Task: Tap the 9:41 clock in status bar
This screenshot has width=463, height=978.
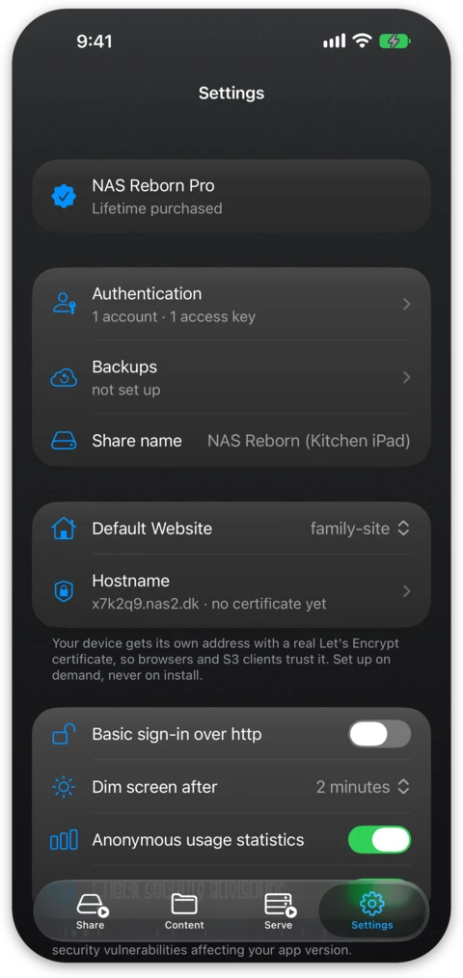Action: [95, 41]
